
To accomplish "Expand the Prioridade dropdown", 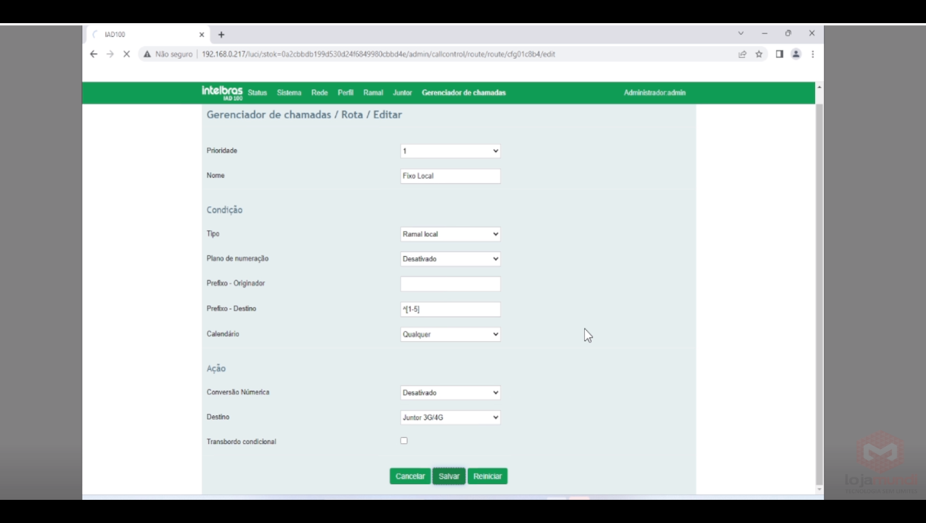I will [x=450, y=151].
